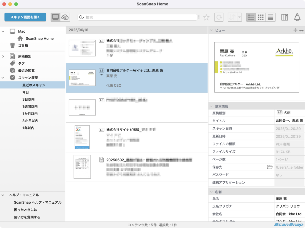Click the sort order arrows icon
The image size is (305, 228).
(232, 17)
